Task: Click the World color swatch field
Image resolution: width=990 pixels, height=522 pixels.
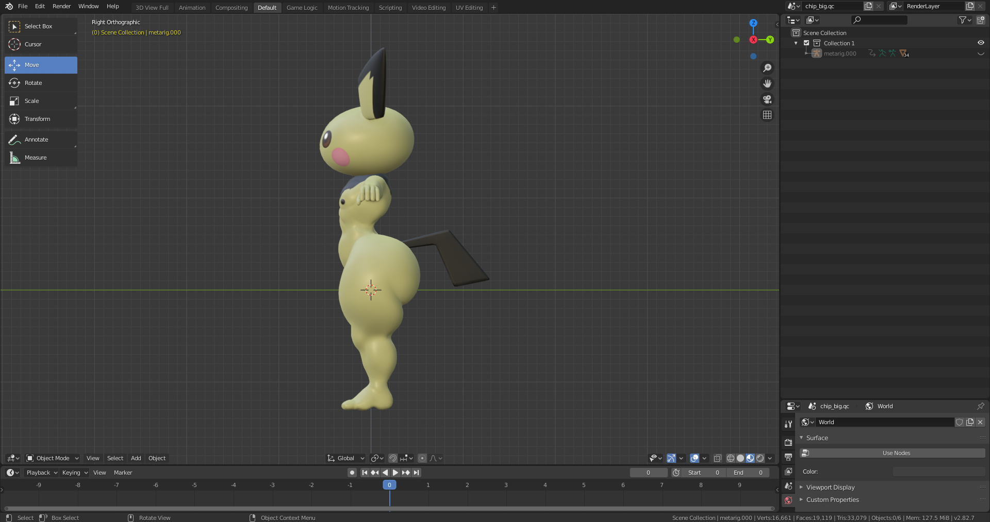Action: [938, 472]
